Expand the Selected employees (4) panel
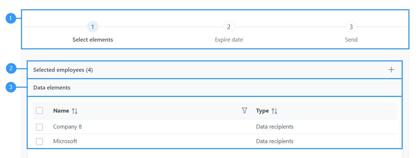This screenshot has width=418, height=158. pos(215,70)
